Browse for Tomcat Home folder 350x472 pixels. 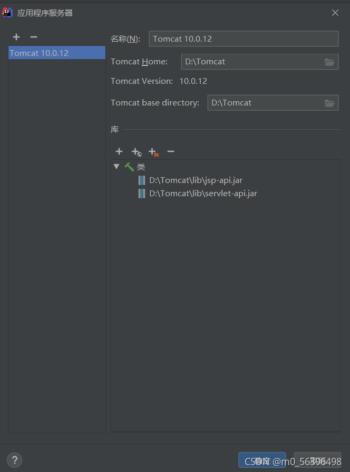coord(330,62)
